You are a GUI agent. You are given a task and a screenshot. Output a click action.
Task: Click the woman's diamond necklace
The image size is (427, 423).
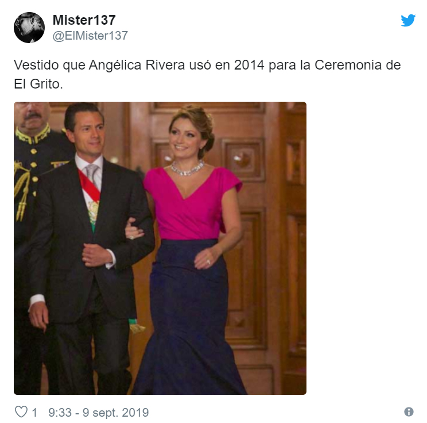pos(188,168)
